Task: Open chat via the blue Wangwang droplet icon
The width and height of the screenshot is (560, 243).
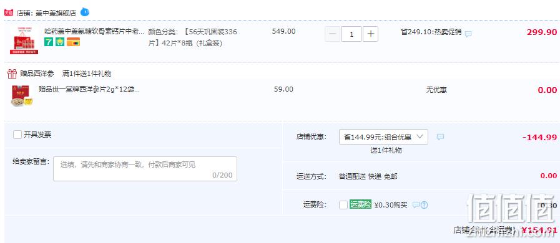Action: point(85,12)
